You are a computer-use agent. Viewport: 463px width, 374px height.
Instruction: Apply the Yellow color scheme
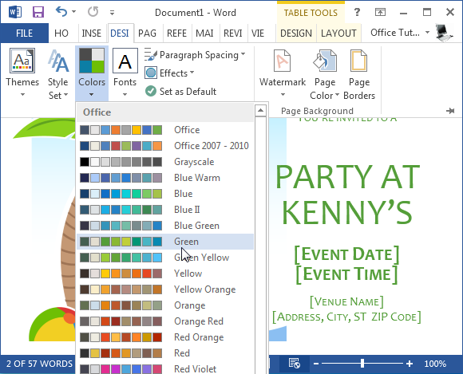[165, 274]
